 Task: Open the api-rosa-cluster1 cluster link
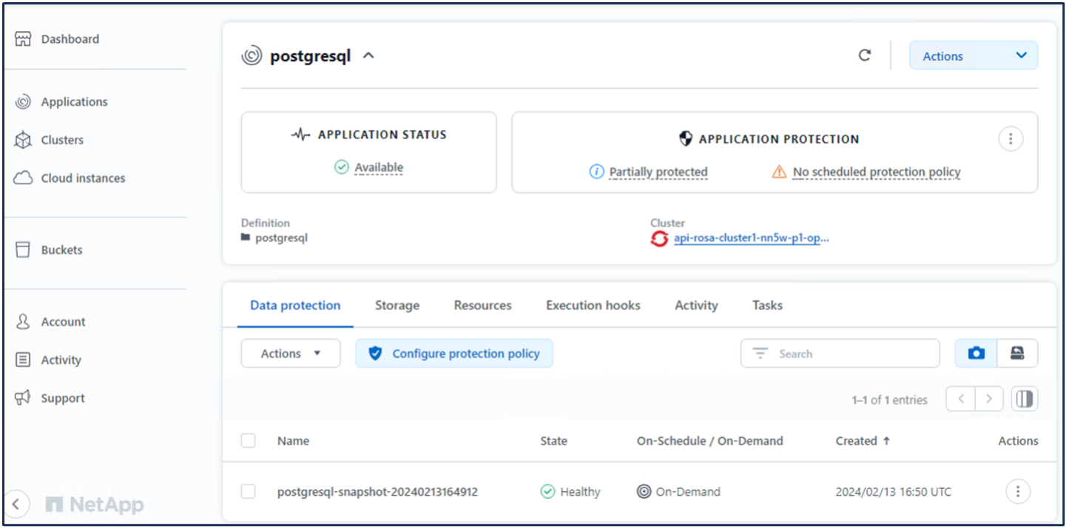coord(750,238)
